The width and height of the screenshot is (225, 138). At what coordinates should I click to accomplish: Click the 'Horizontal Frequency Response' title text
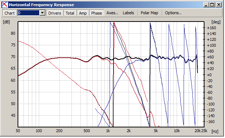click(41, 5)
